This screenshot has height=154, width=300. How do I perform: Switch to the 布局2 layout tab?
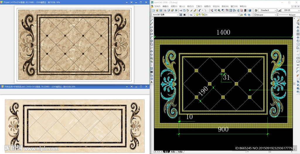[180, 152]
